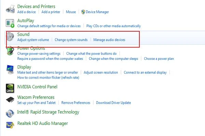This screenshot has height=136, width=205.
Task: Open Change system sounds link
Action: click(x=71, y=40)
